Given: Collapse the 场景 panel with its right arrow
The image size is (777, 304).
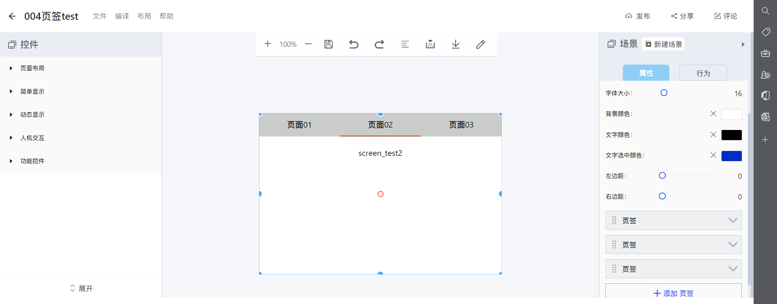Looking at the screenshot, I should click(x=743, y=44).
